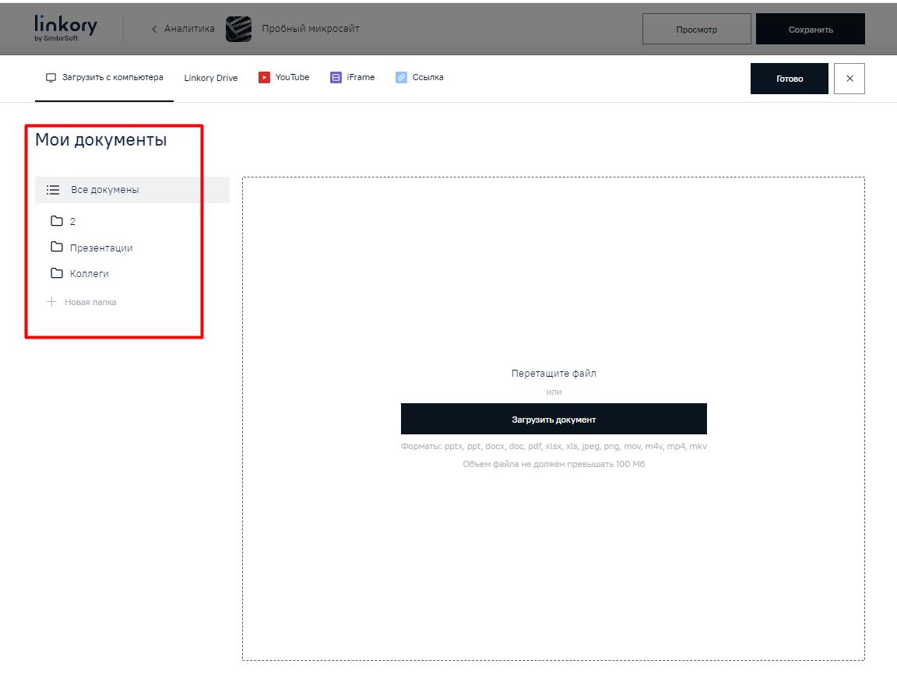Image resolution: width=897 pixels, height=692 pixels.
Task: Click the Пробный микросайт thumbnail icon
Action: [x=238, y=29]
